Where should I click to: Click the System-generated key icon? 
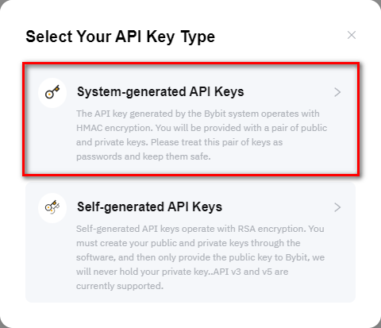tap(52, 92)
